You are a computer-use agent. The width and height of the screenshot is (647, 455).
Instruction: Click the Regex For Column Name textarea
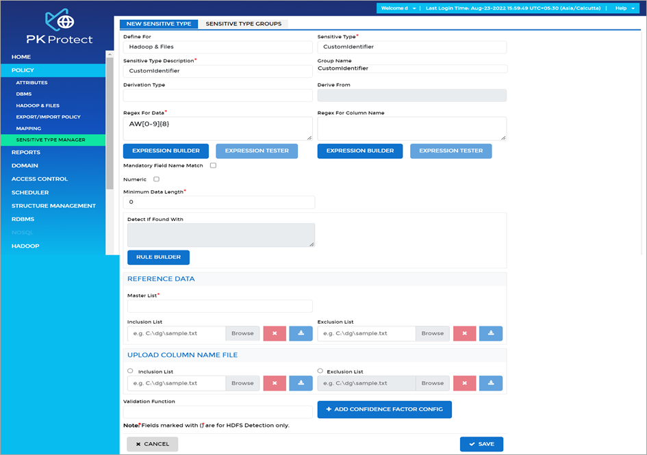coord(411,129)
